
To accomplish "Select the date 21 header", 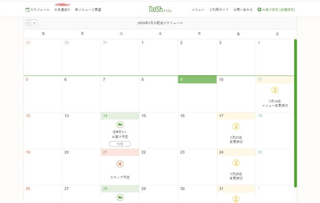I will (120, 152).
